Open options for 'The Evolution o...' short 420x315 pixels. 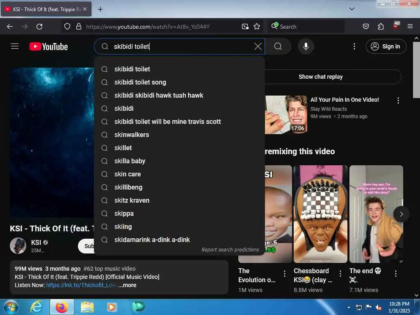click(x=285, y=274)
